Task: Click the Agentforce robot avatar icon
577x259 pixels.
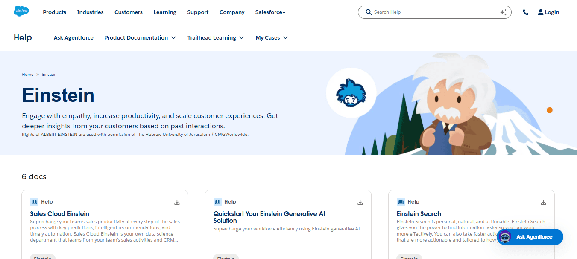Action: coord(504,237)
